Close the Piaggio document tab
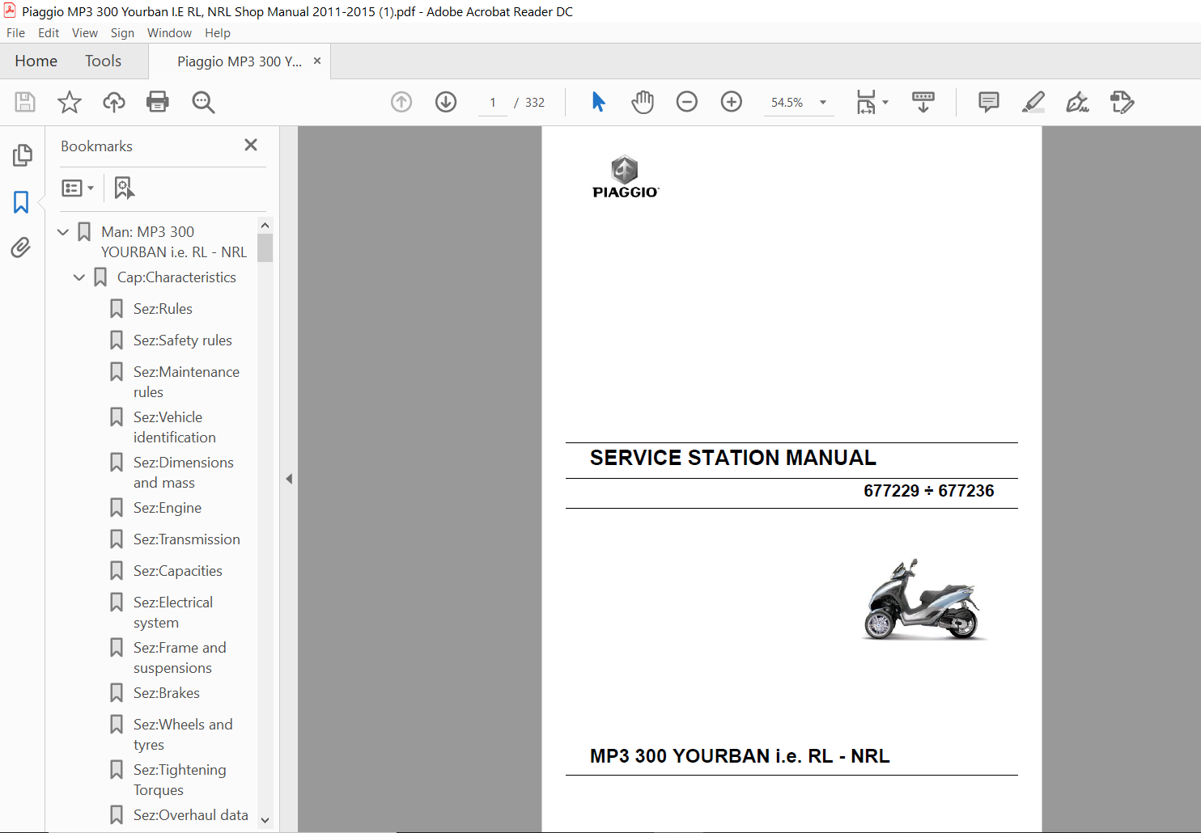The image size is (1201, 833). click(317, 61)
